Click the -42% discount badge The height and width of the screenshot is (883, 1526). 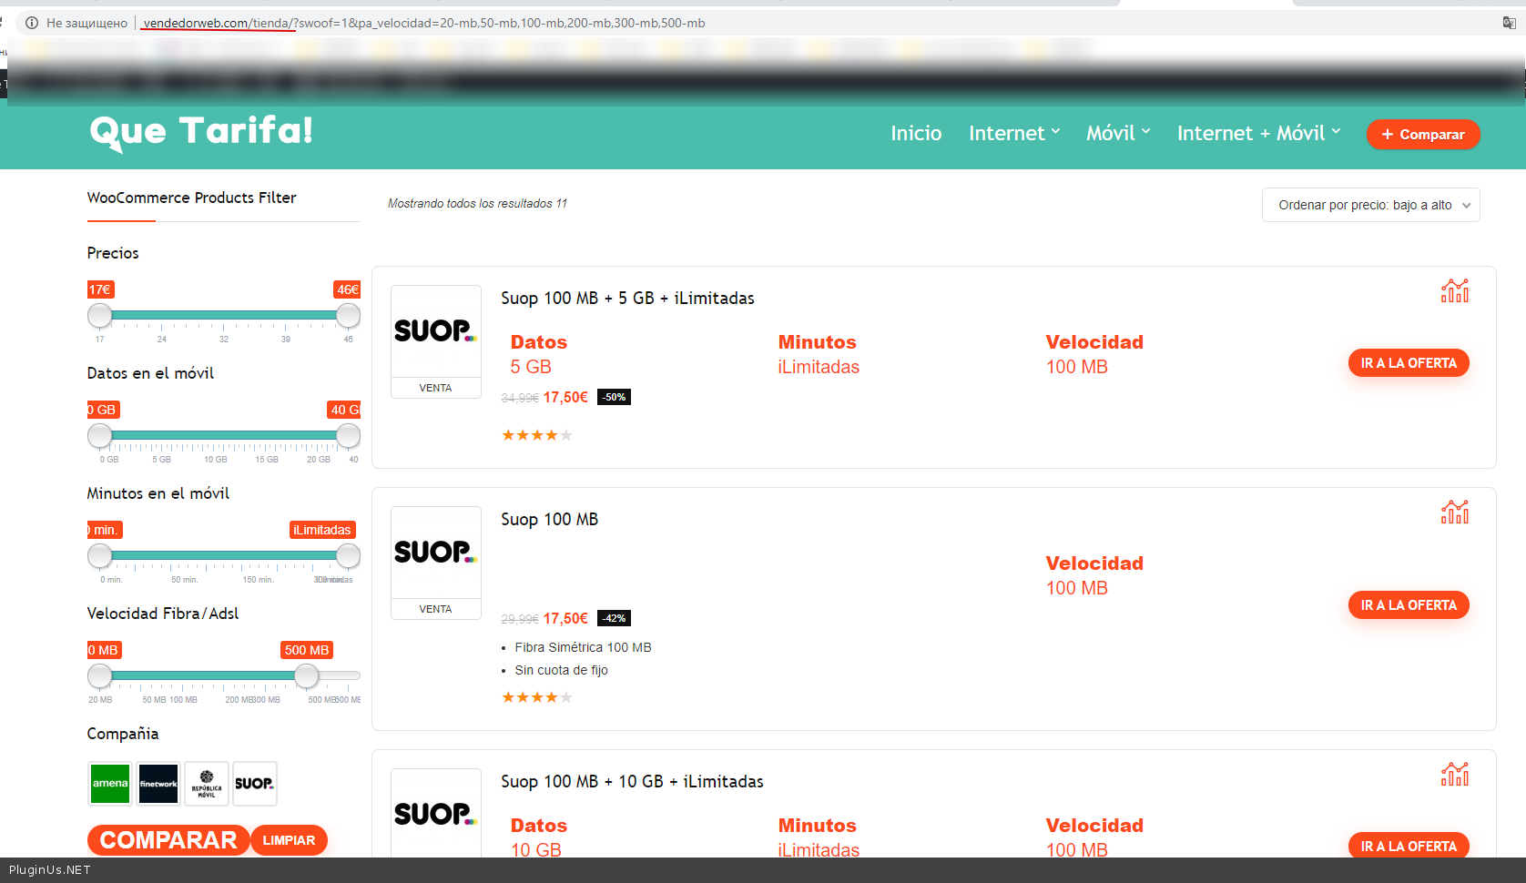click(x=615, y=619)
